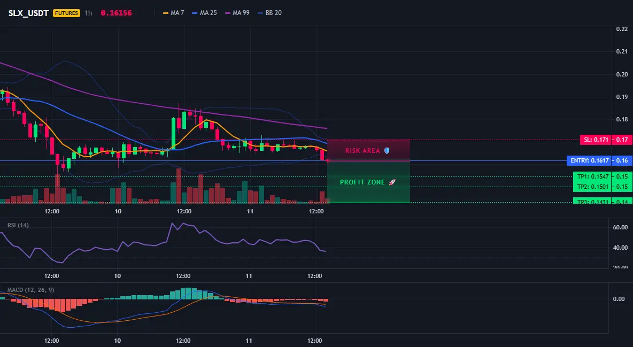633x347 pixels.
Task: Click the 0.21 price axis value
Action: (622, 51)
